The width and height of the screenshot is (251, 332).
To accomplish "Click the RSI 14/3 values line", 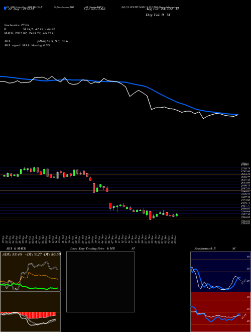I will pyautogui.click(x=30, y=29).
